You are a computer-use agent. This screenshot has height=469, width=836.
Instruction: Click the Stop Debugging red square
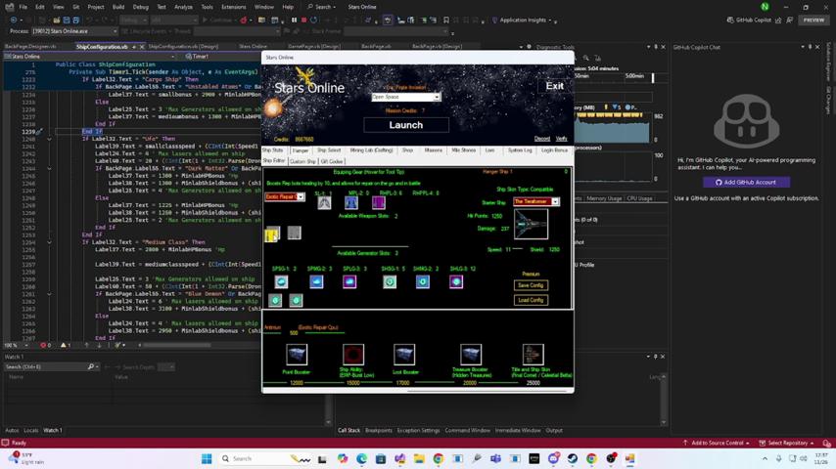pyautogui.click(x=303, y=21)
